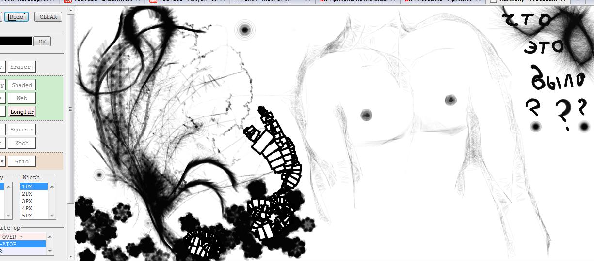
Task: Select the Longfur brush style
Action: (22, 112)
